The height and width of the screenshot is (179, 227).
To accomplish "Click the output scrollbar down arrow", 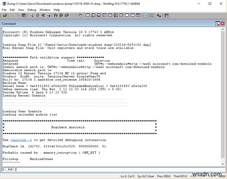I will pyautogui.click(x=223, y=164).
